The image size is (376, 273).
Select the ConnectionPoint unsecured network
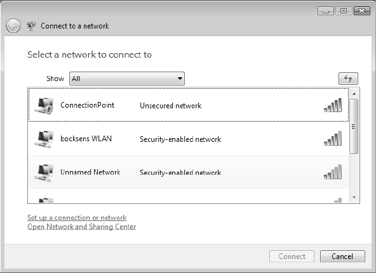tap(189, 105)
